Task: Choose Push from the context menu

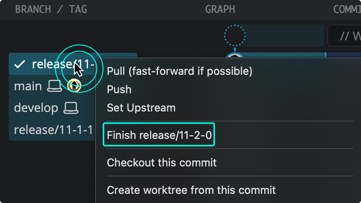Action: [x=119, y=89]
